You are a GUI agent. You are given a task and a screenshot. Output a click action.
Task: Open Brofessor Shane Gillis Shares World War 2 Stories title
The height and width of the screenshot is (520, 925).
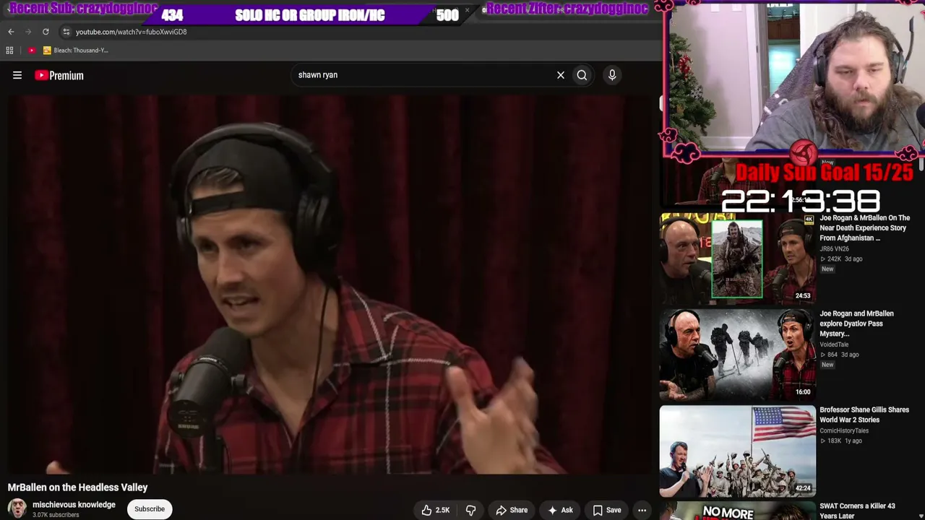click(864, 415)
